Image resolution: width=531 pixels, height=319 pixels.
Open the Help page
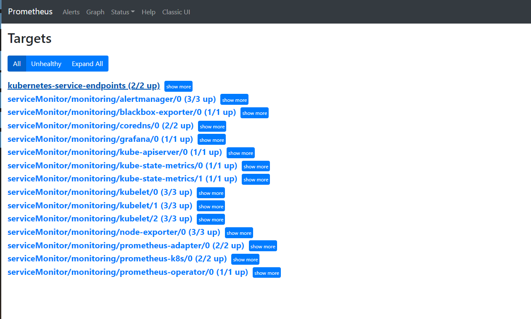(148, 12)
